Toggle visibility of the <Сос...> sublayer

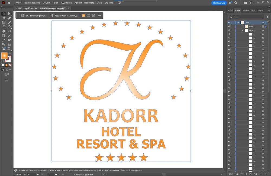229,27
